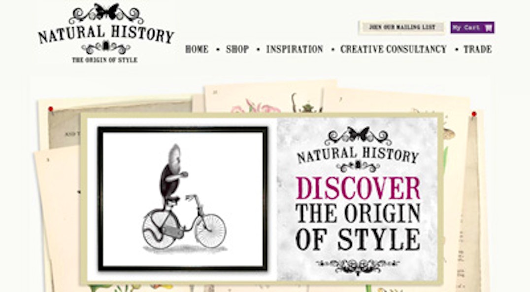Click The Origin of Style tagline under the logo
This screenshot has height=292, width=530.
click(x=104, y=60)
